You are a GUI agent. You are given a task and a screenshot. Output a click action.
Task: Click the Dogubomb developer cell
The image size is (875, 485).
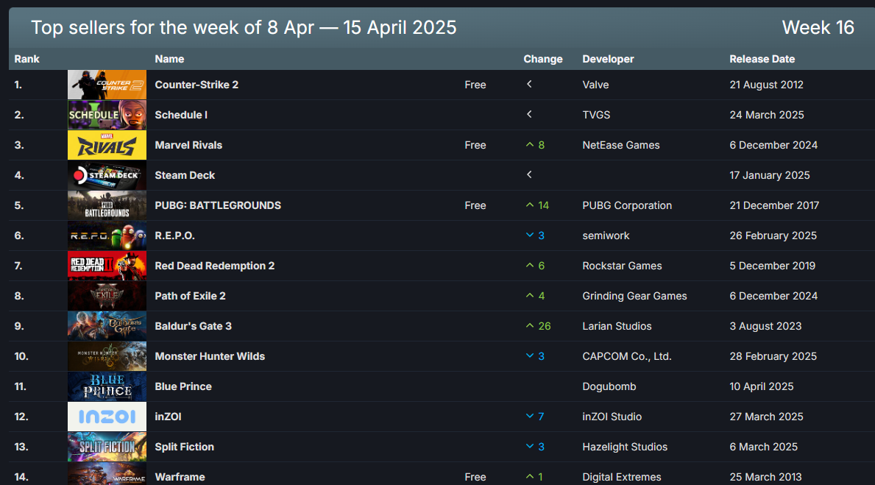(x=609, y=386)
